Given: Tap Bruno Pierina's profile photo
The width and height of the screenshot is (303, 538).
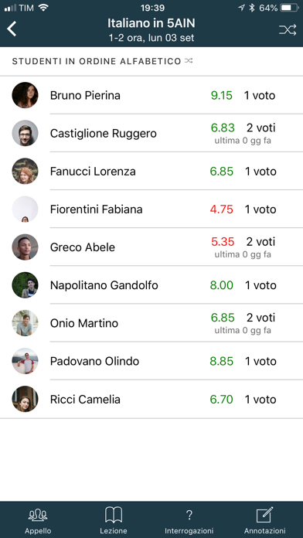Looking at the screenshot, I should 25,95.
